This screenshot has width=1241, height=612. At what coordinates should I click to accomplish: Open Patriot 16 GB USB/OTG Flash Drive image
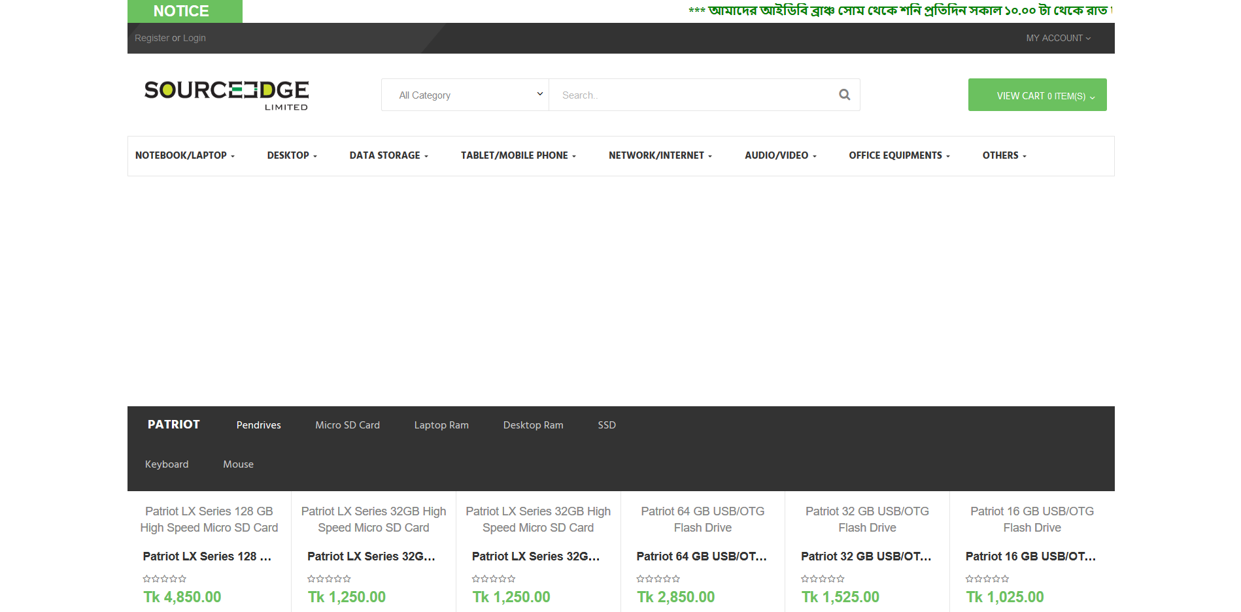(x=1032, y=519)
